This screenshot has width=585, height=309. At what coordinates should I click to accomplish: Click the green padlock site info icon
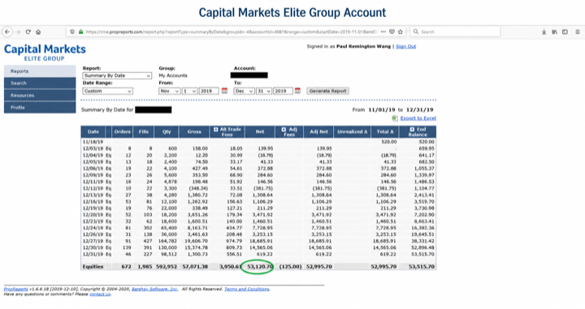coord(80,32)
